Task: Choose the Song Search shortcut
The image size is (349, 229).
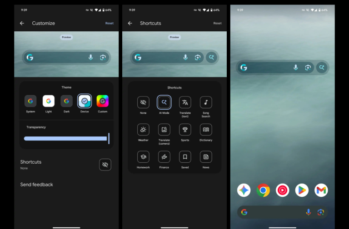Action: (206, 102)
